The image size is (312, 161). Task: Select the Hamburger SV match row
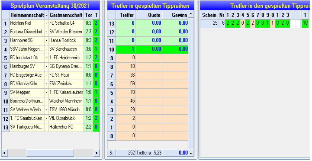[51, 67]
